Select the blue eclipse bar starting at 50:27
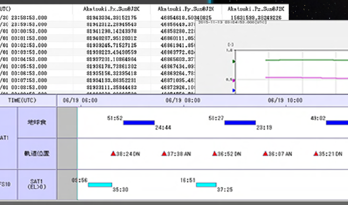The height and width of the screenshot is (205, 348). [x=240, y=122]
